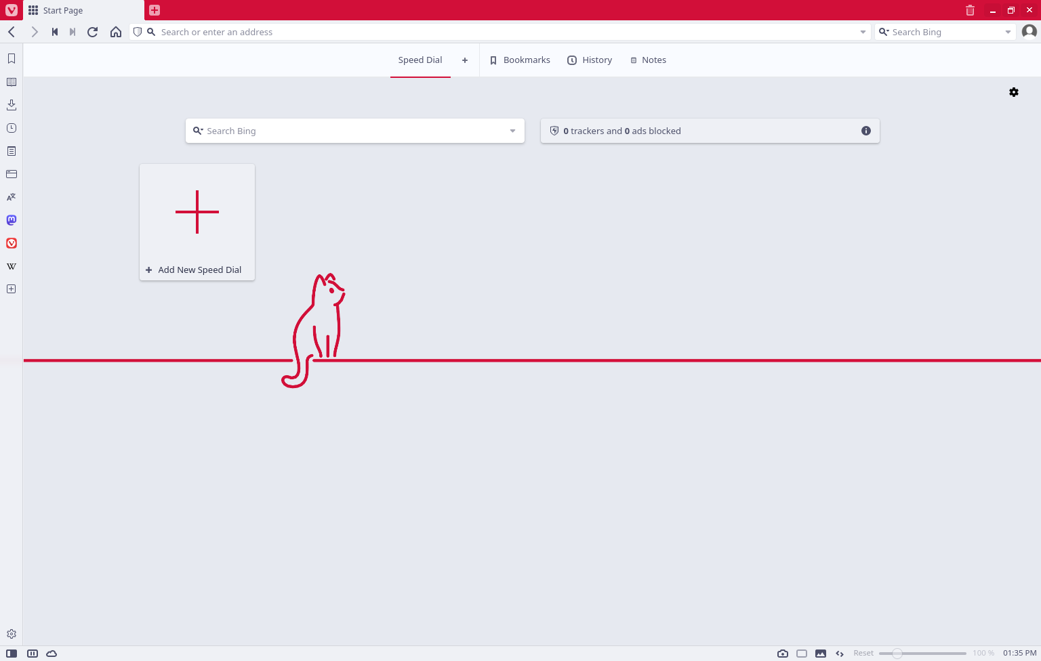Open the user profile avatar
The width and height of the screenshot is (1041, 661).
tap(1029, 31)
